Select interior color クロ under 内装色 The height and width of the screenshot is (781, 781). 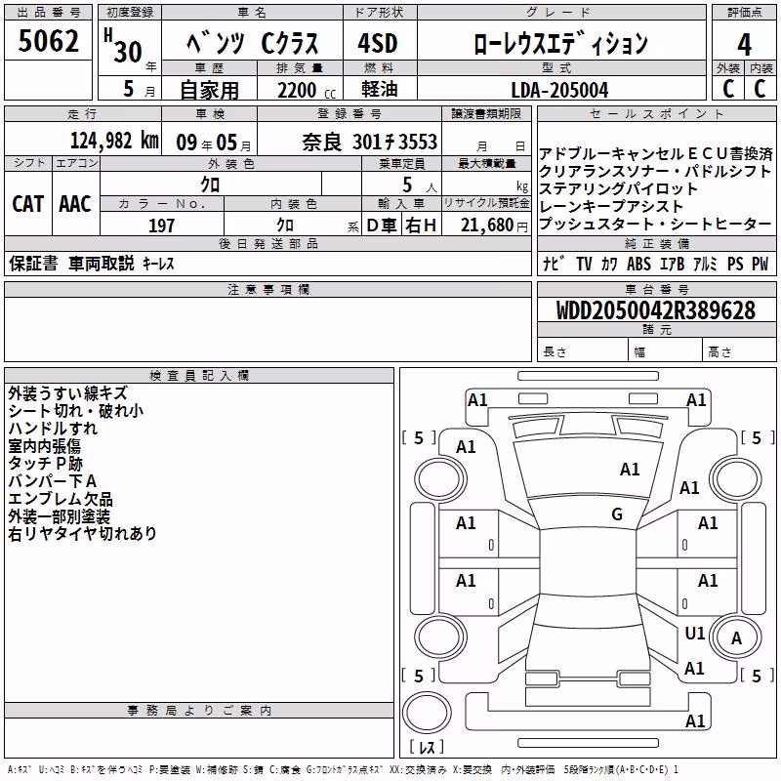click(x=285, y=226)
